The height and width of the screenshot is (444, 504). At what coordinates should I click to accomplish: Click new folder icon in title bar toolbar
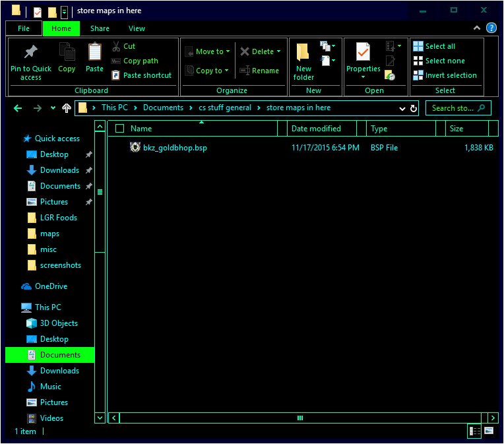52,13
